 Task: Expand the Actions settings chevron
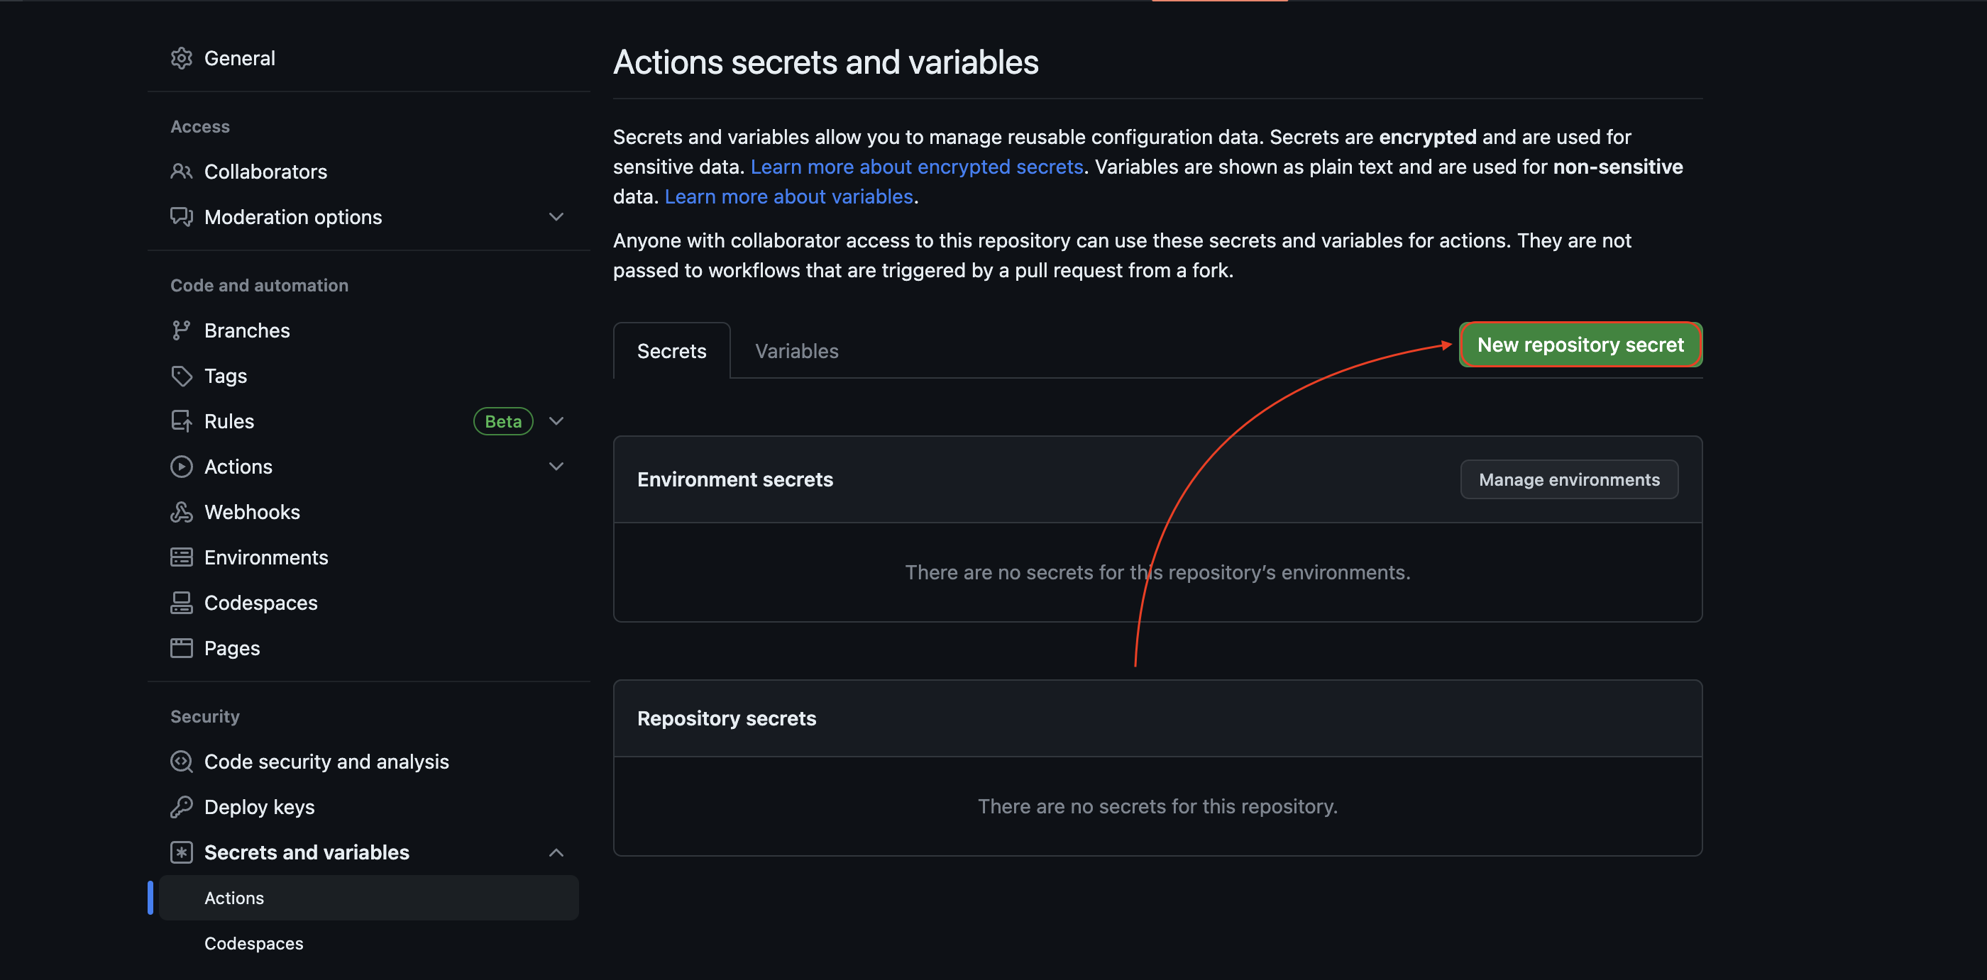pos(556,467)
